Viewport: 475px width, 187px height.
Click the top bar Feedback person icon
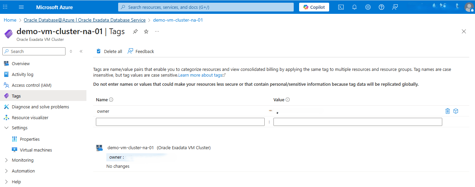[395, 7]
